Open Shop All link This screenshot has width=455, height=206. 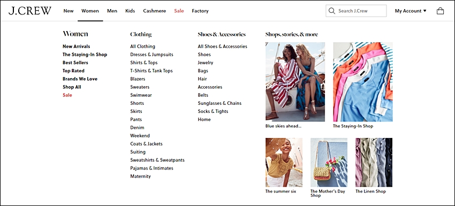[72, 87]
